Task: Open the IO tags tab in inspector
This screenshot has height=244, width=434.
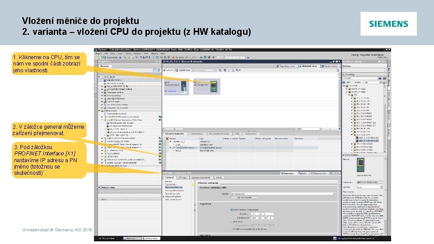Action: [x=182, y=178]
